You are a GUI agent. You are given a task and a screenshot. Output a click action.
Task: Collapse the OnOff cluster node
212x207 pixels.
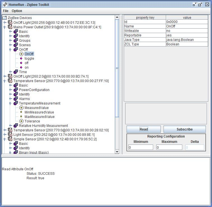10,50
